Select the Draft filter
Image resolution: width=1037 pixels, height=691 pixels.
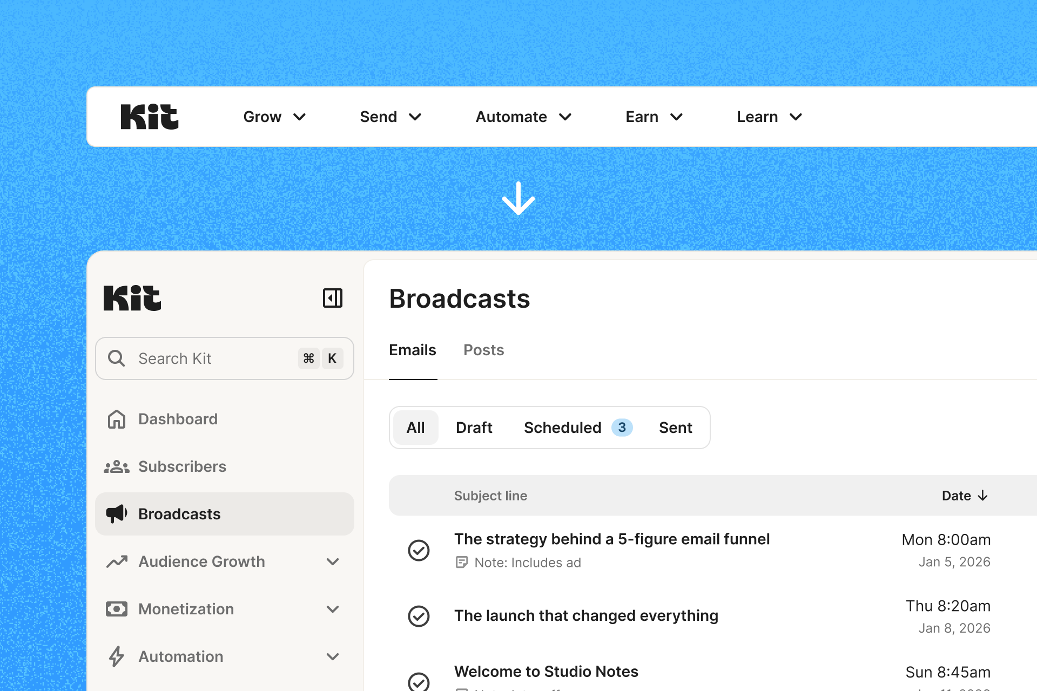(474, 428)
